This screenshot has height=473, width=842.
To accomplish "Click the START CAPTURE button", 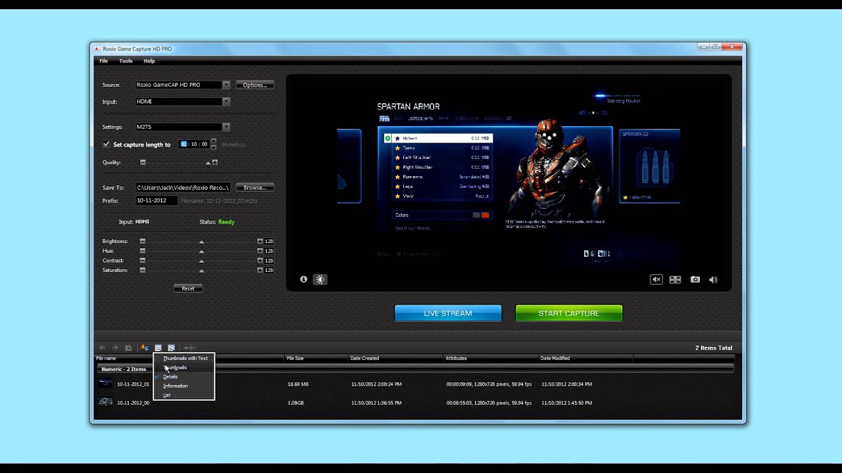I will click(x=569, y=313).
